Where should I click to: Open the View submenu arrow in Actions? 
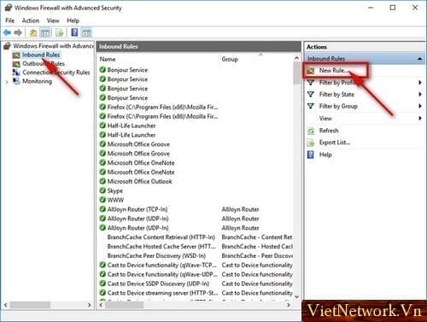click(420, 118)
